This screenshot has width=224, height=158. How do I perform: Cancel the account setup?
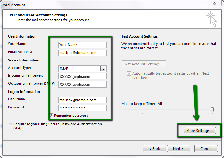[206, 149]
